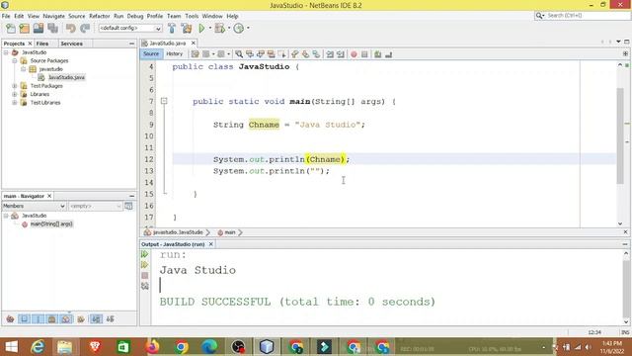
Task: Click the Re-run with different parameters icon
Action: click(145, 265)
